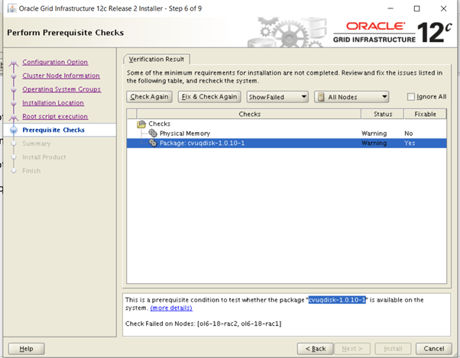Screen dimensions: 460x358
Task: Click the Configuration Option step bullet
Action: click(13, 63)
